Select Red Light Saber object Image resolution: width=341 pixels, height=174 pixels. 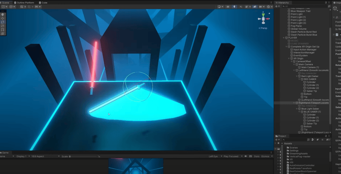pos(310,76)
